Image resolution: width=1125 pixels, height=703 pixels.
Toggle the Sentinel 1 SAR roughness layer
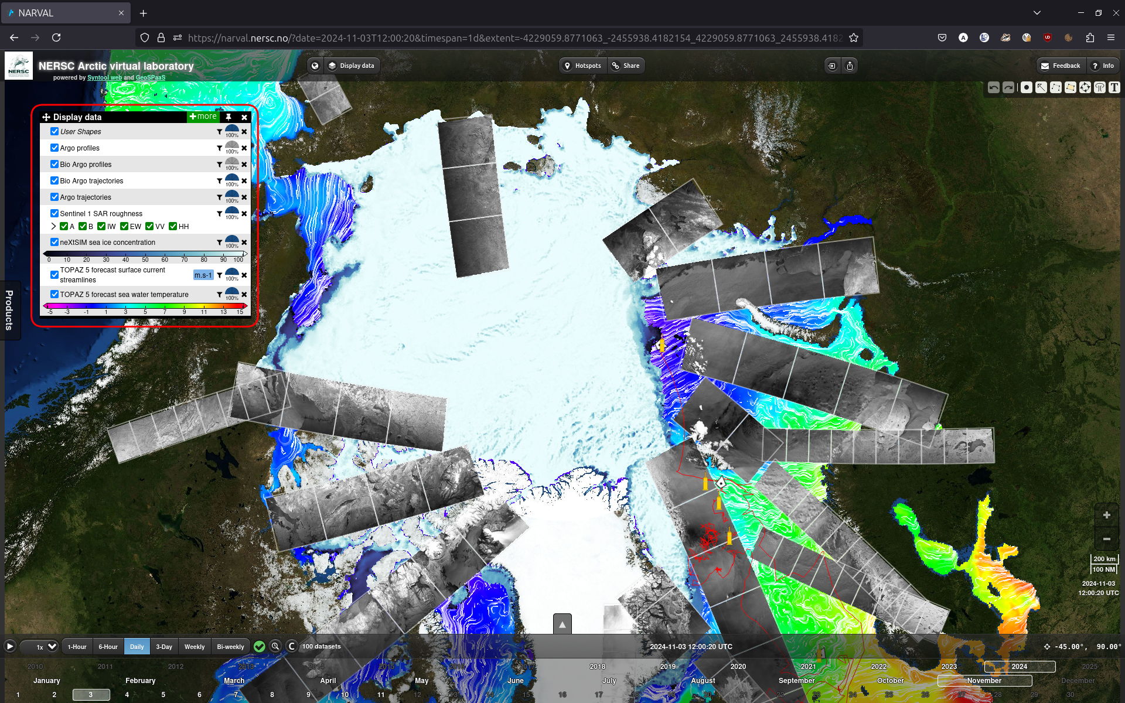[x=53, y=214]
